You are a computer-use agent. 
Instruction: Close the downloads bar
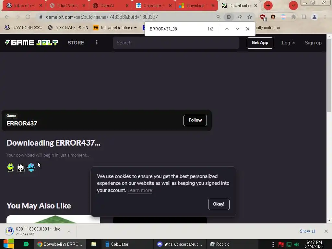(x=326, y=231)
